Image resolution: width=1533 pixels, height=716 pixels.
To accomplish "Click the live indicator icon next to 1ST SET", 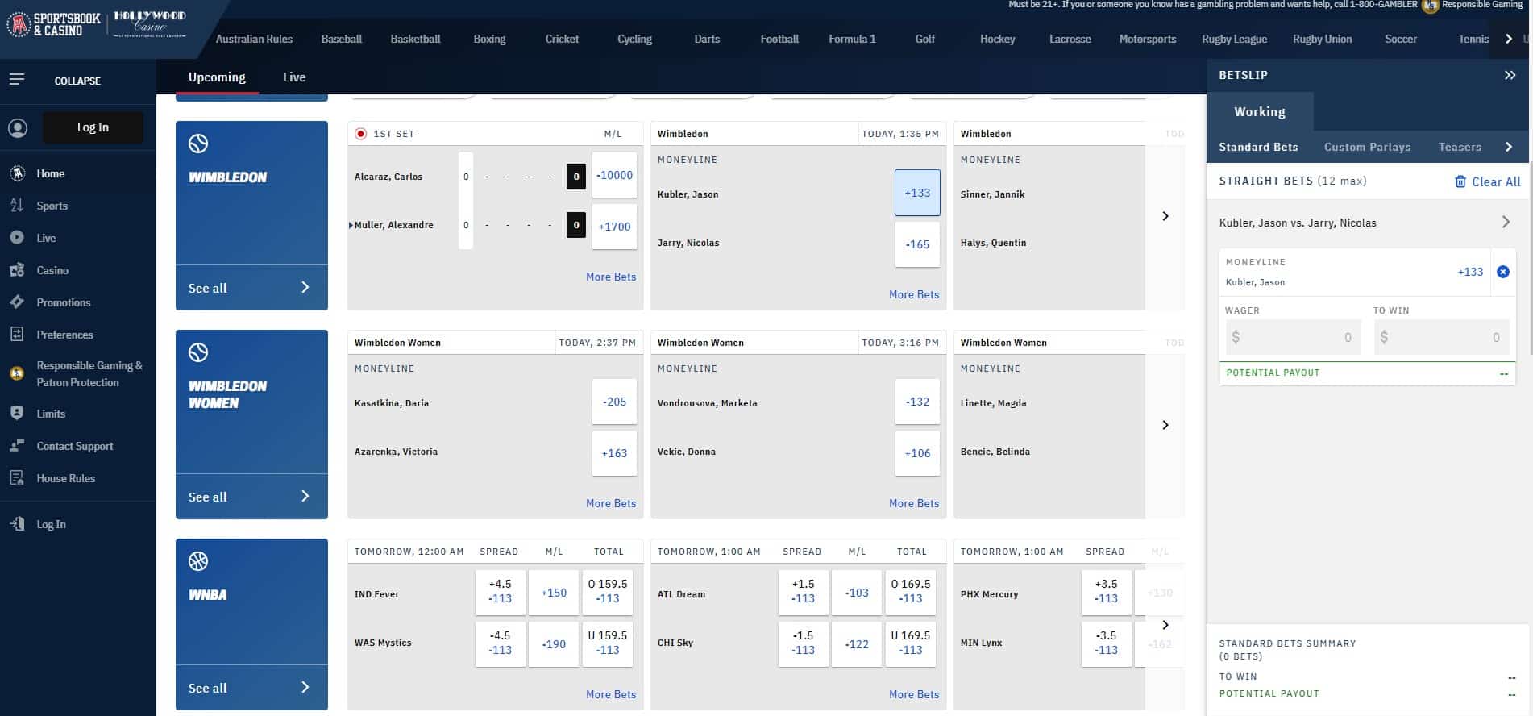I will [x=360, y=134].
